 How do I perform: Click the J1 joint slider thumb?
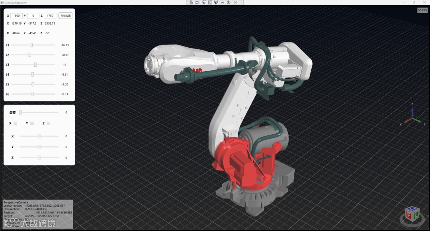point(31,45)
